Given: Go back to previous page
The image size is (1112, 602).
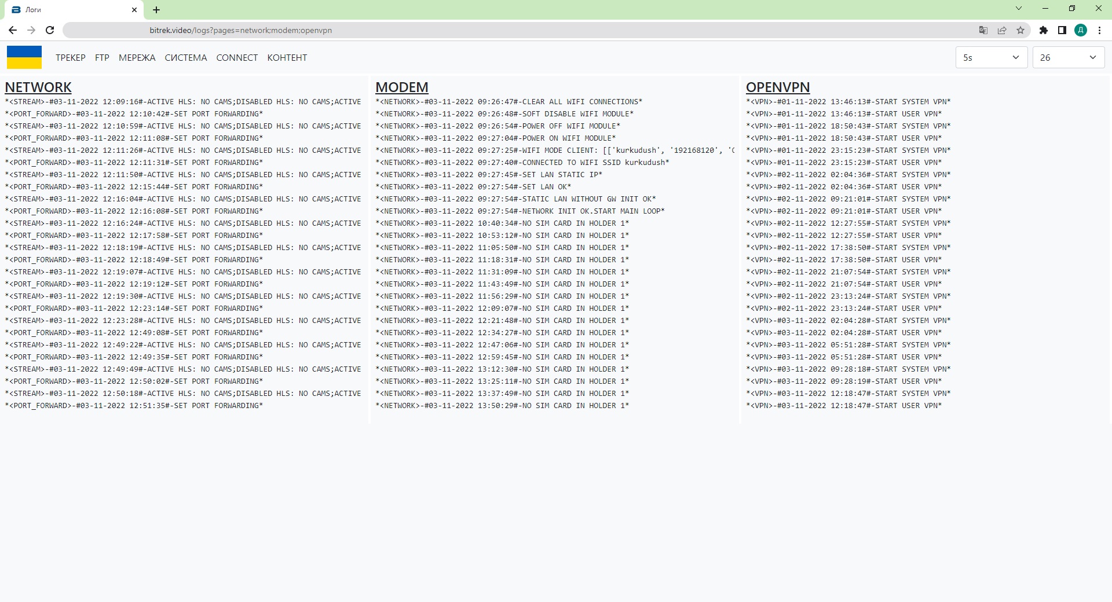Looking at the screenshot, I should pyautogui.click(x=12, y=30).
